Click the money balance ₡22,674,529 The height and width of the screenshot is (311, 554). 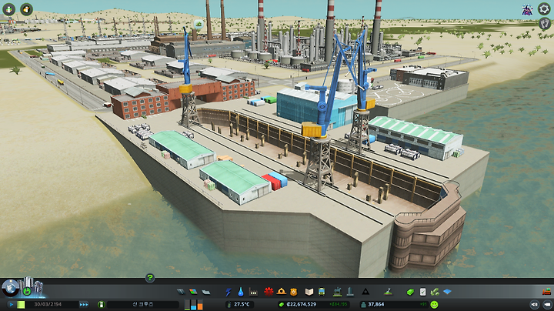tap(302, 304)
